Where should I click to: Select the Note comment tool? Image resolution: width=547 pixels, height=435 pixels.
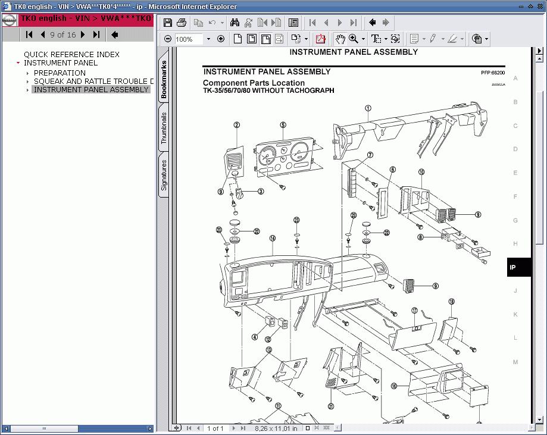[x=414, y=39]
